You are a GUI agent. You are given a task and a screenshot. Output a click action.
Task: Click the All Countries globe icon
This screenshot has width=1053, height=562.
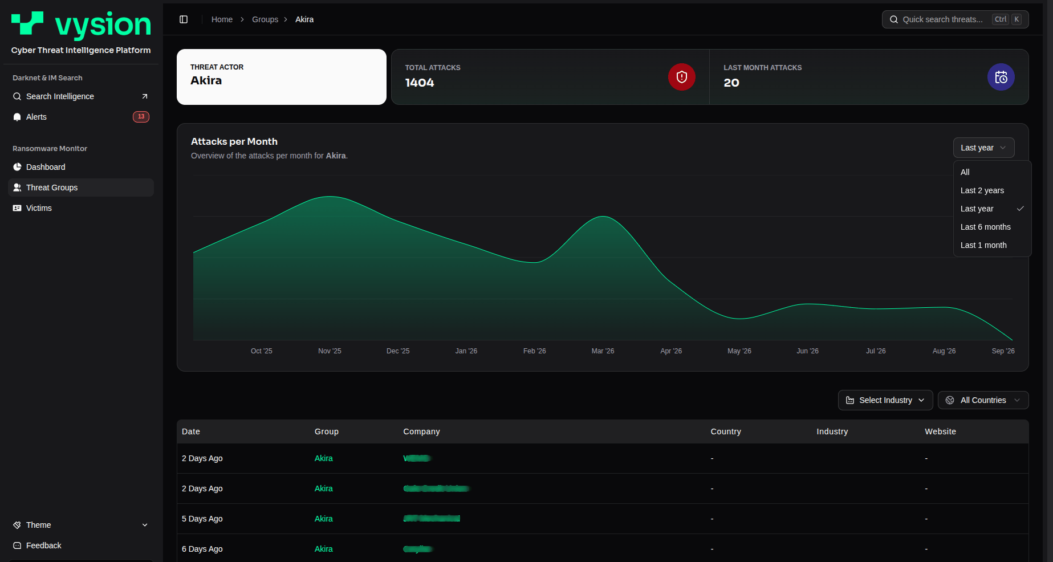click(950, 400)
